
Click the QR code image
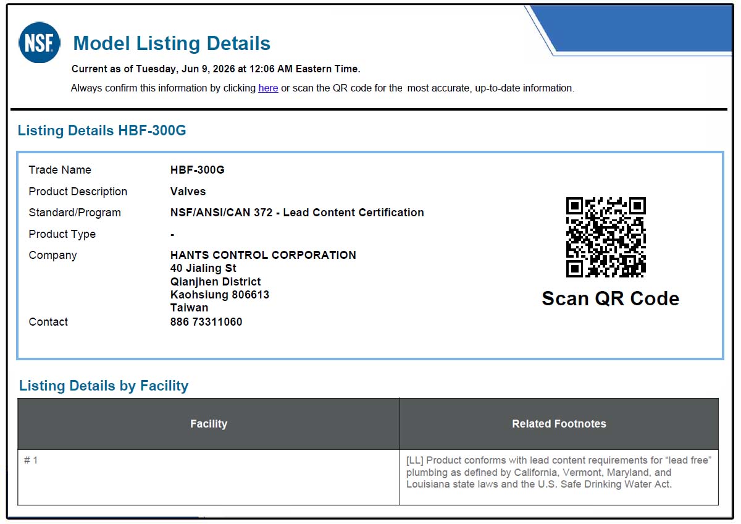point(606,237)
